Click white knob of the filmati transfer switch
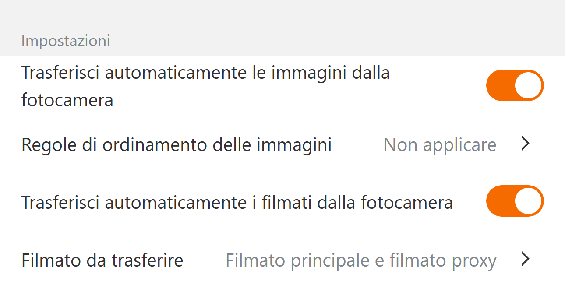The height and width of the screenshot is (302, 565). tap(528, 201)
